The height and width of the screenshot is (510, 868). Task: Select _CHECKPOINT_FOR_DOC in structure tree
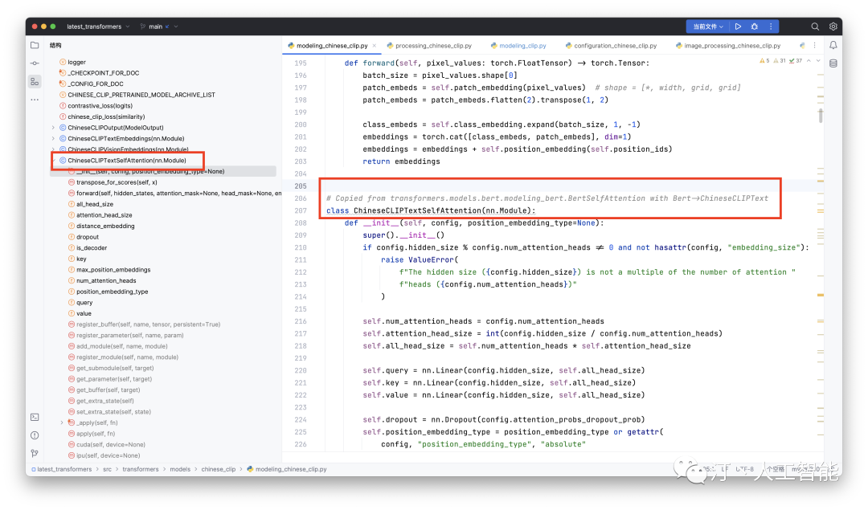tap(103, 73)
